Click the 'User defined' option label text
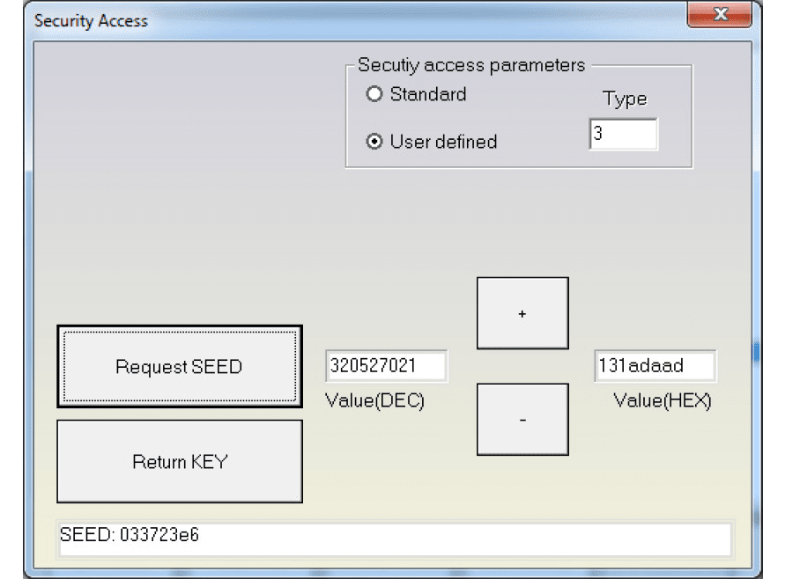The image size is (785, 579). pyautogui.click(x=443, y=142)
